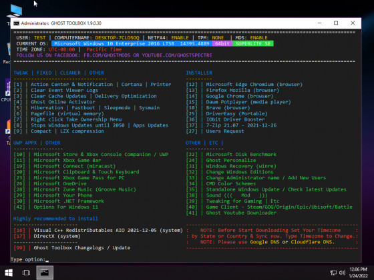Select the Microsoft OneDrive line
This screenshot has height=280, width=374.
[50, 184]
